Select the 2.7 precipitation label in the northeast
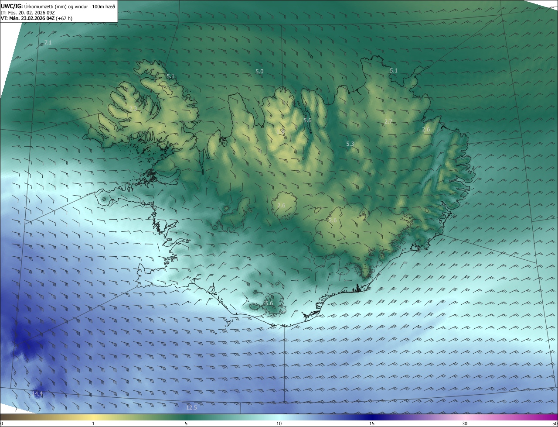The image size is (558, 427). point(388,121)
